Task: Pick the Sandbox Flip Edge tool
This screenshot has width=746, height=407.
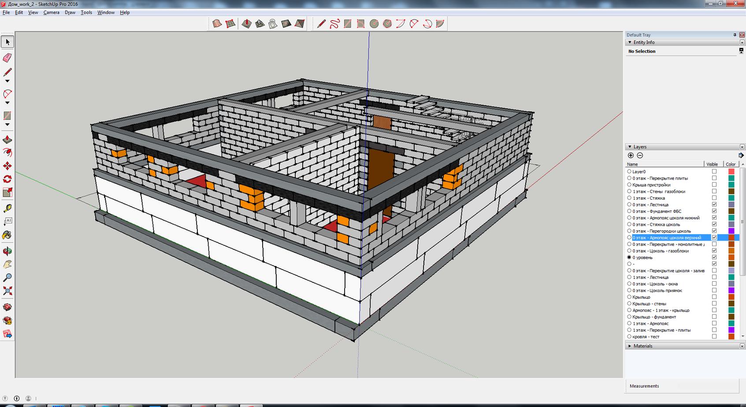Action: [x=300, y=24]
